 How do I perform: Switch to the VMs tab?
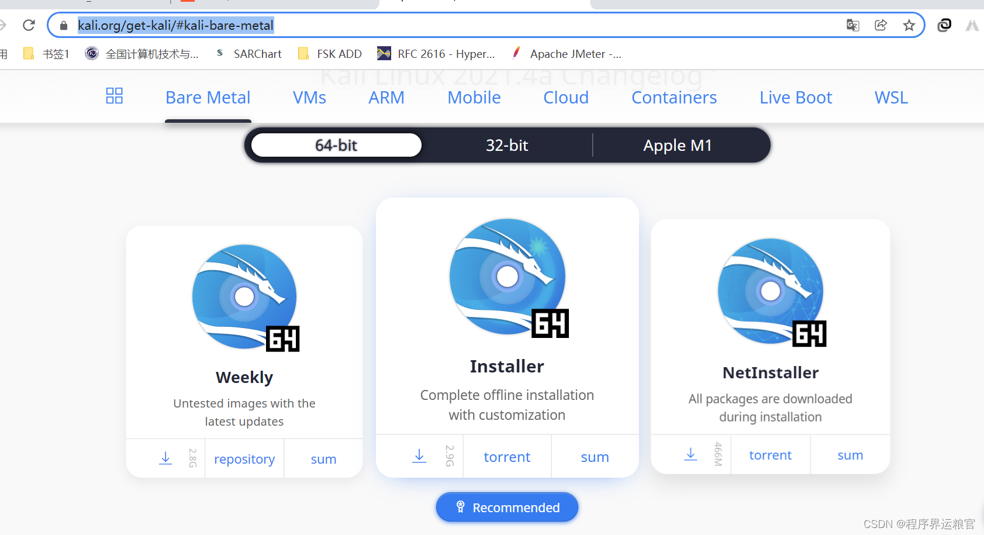pos(309,97)
